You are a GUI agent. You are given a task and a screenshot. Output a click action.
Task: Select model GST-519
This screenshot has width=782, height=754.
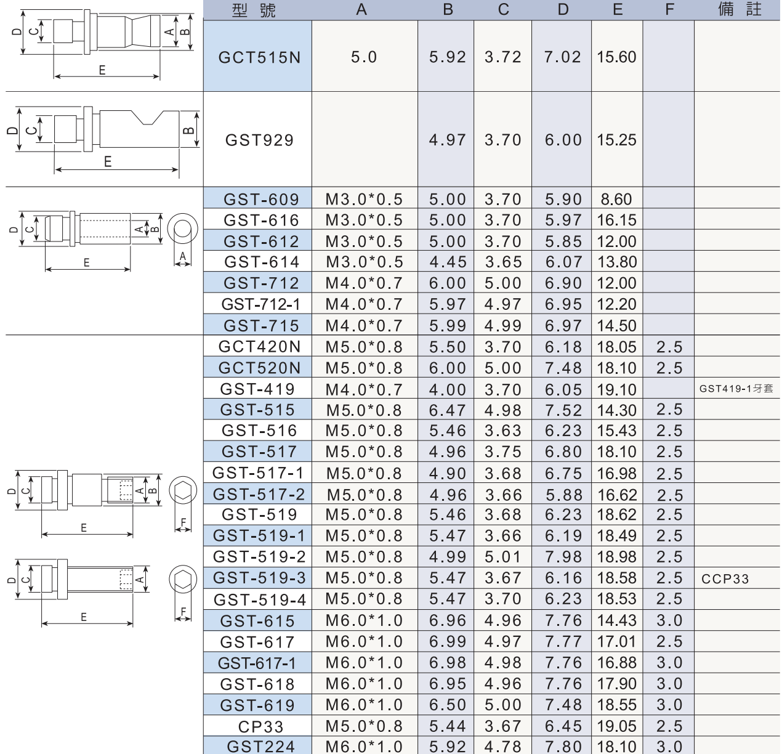coord(259,514)
